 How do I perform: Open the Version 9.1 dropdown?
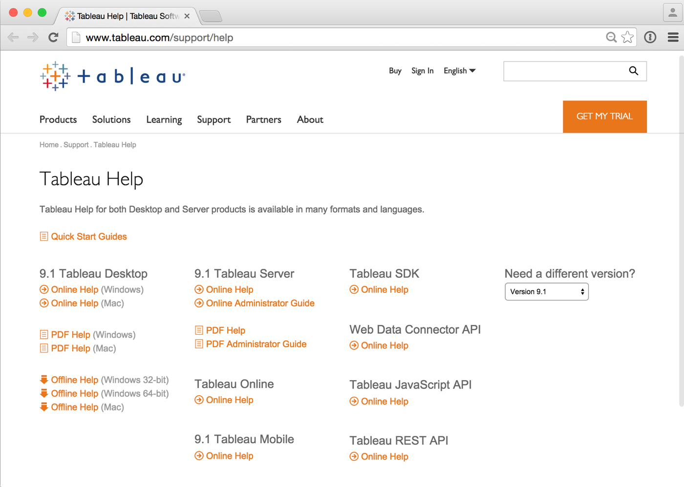547,292
